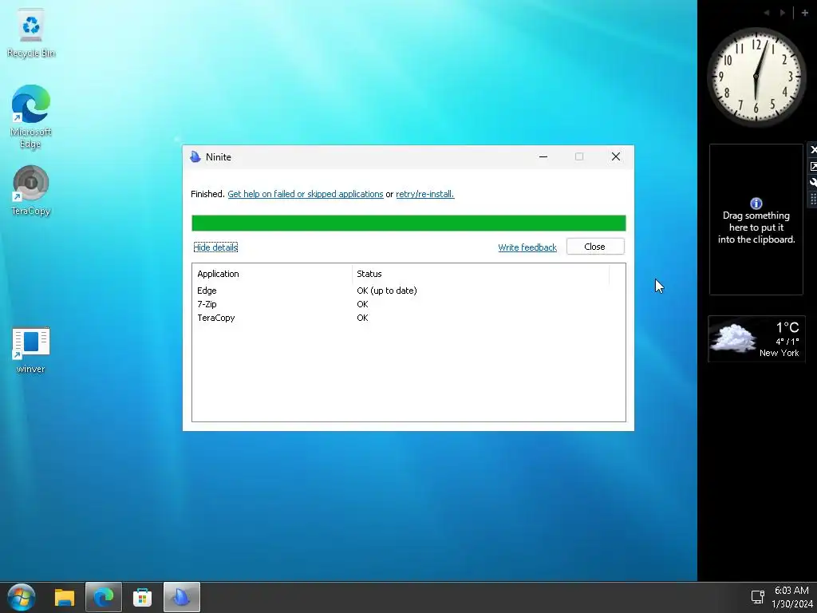Click the OK status for 7-Zip
The image size is (817, 613).
pyautogui.click(x=363, y=304)
